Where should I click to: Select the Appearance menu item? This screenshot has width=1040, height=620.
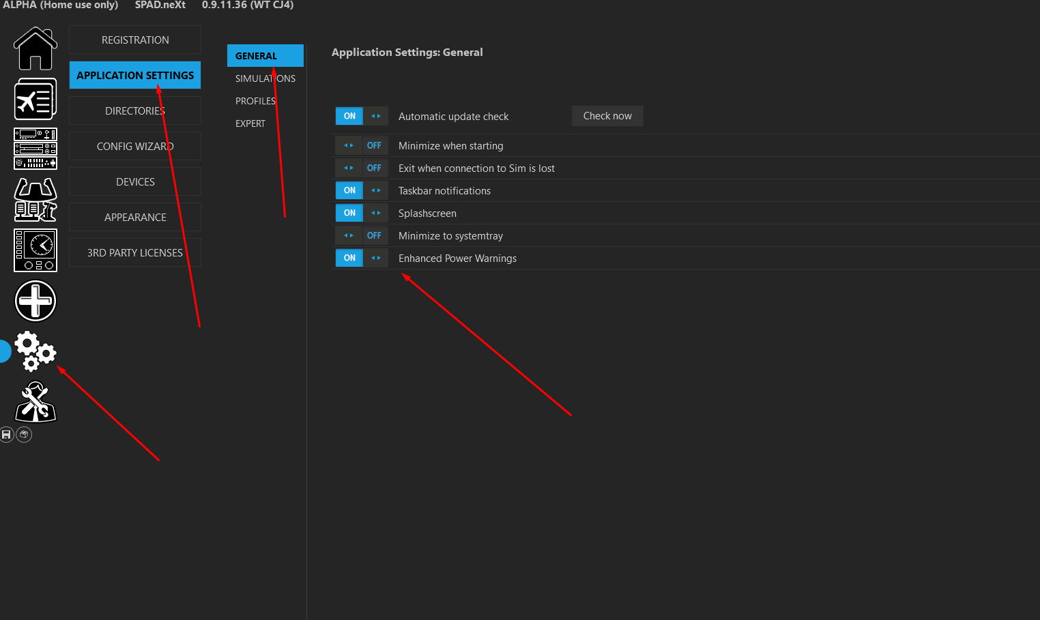pyautogui.click(x=135, y=218)
